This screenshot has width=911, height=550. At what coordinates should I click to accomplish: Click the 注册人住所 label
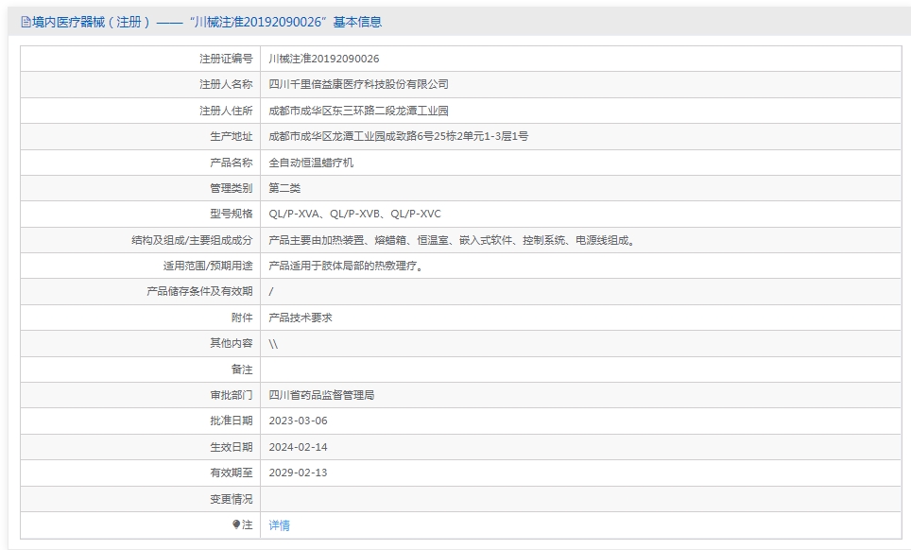pyautogui.click(x=226, y=111)
